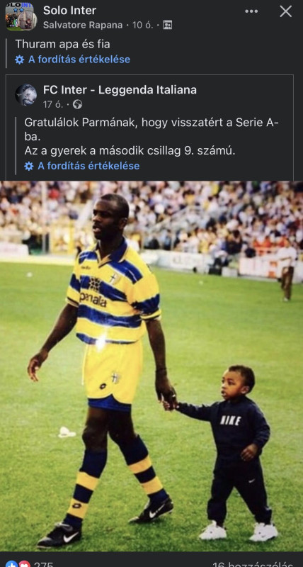Click gear icon beside first translation rating
The height and width of the screenshot is (567, 303).
pyautogui.click(x=20, y=60)
